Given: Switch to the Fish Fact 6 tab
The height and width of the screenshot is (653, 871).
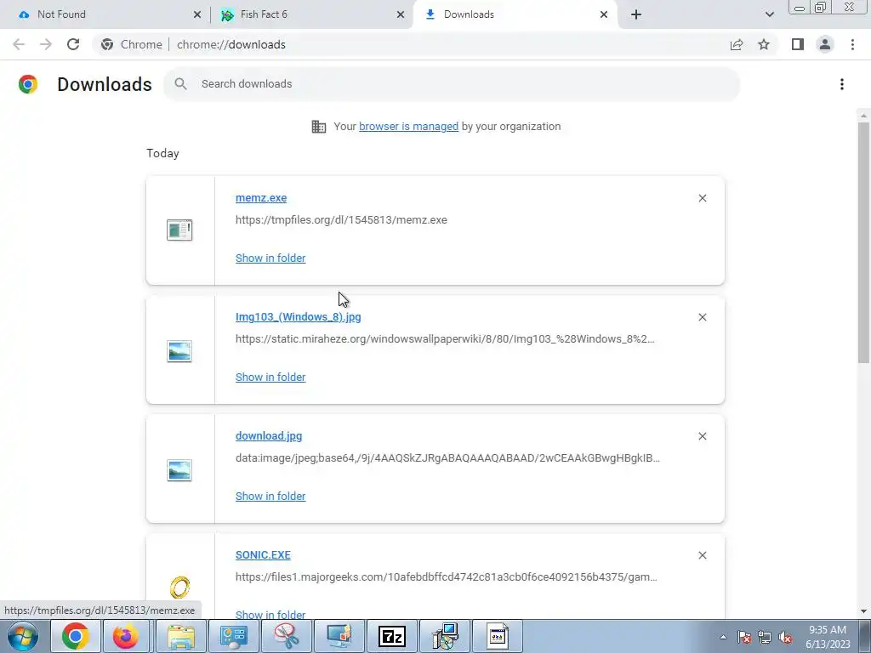Looking at the screenshot, I should point(311,14).
